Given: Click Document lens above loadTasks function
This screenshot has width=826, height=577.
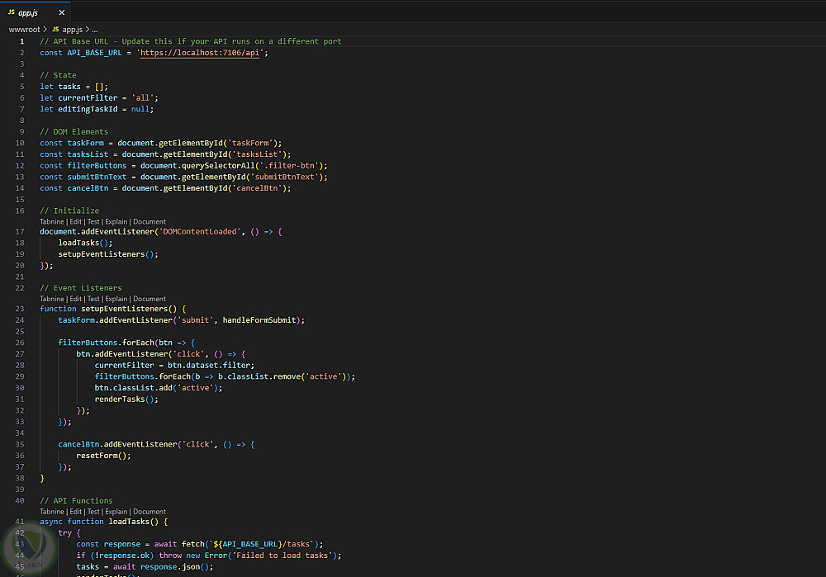Looking at the screenshot, I should [150, 512].
